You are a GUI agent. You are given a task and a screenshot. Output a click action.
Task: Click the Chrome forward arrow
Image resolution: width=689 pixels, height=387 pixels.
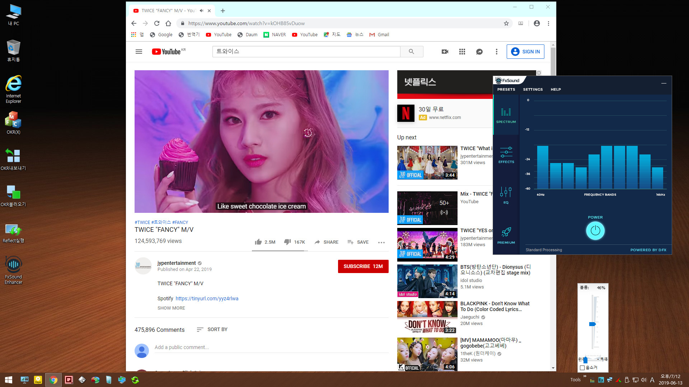pos(145,23)
